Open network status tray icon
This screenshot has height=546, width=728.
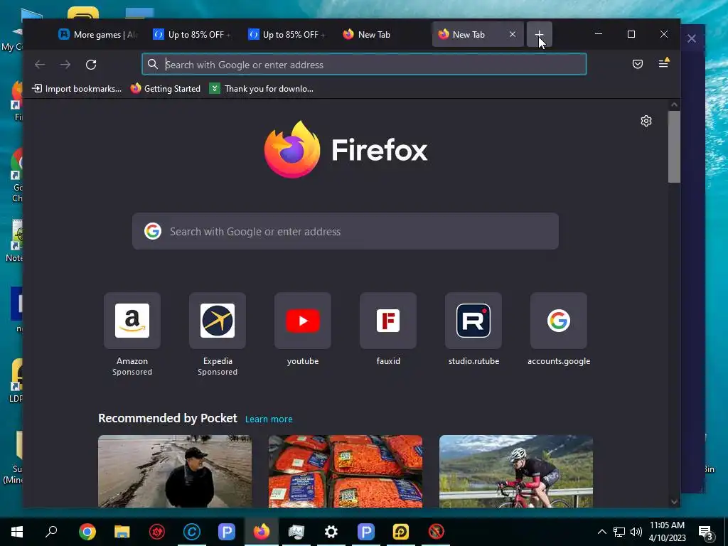(619, 532)
